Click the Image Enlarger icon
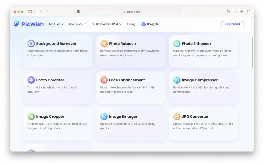The height and width of the screenshot is (165, 264). pos(104,117)
